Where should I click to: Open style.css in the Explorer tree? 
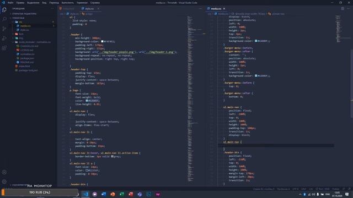[24, 30]
